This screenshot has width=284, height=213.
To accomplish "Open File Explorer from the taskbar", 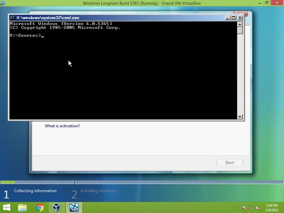I will pos(22,207).
